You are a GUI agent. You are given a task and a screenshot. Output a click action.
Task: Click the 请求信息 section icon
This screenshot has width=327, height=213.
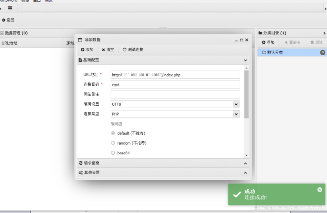pos(80,163)
